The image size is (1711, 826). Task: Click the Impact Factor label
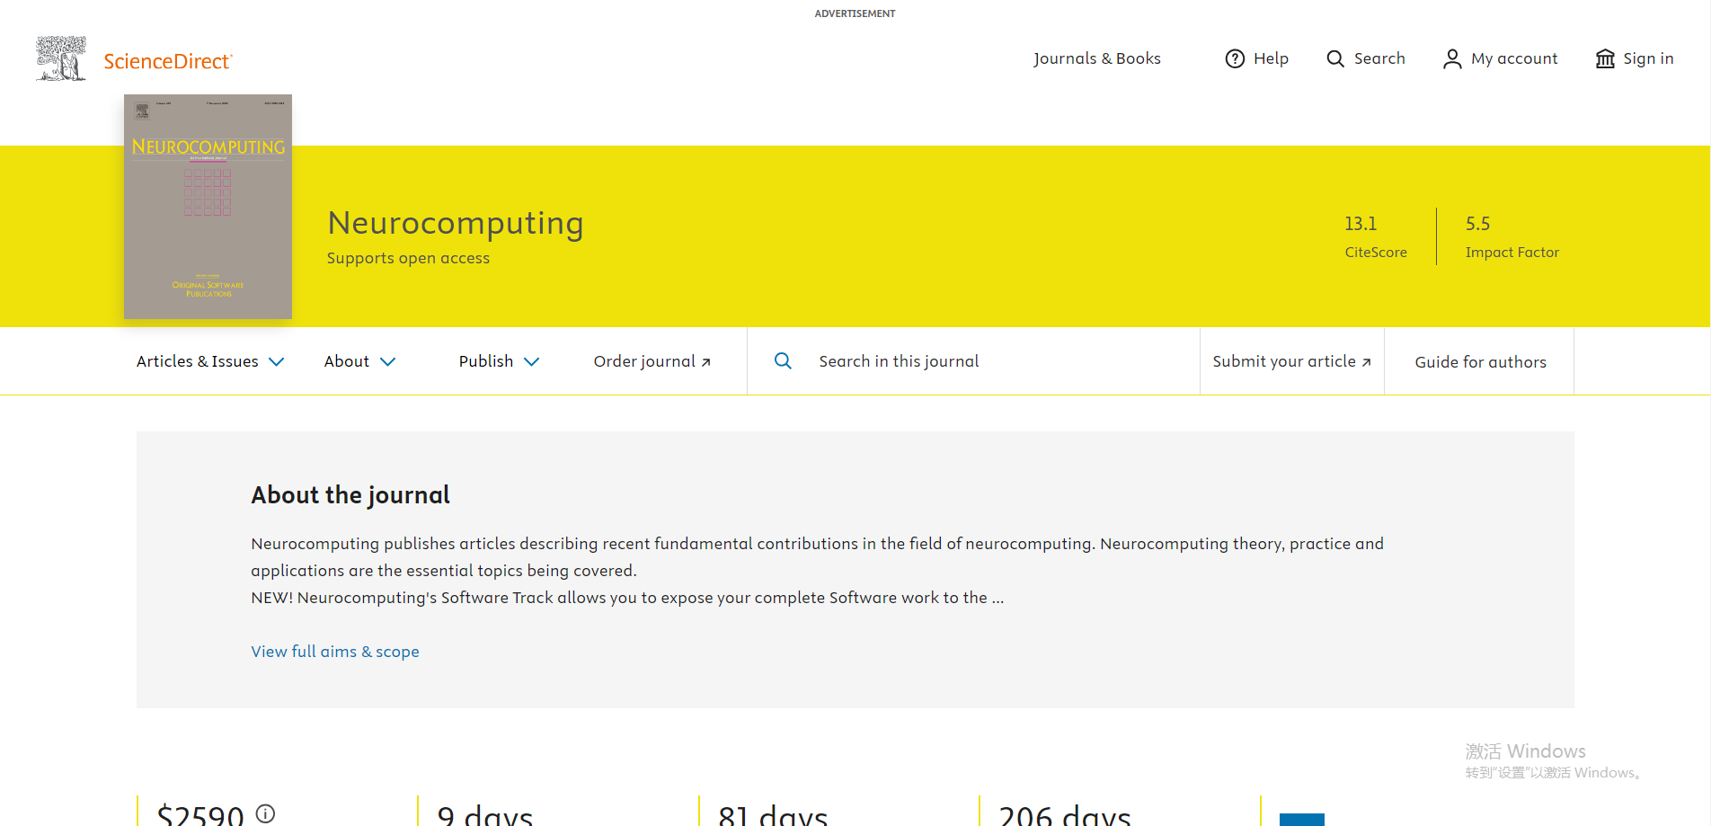(1512, 253)
